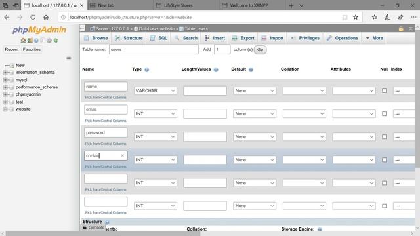This screenshot has width=420, height=236.
Task: Open the Export tab
Action: pos(243,38)
